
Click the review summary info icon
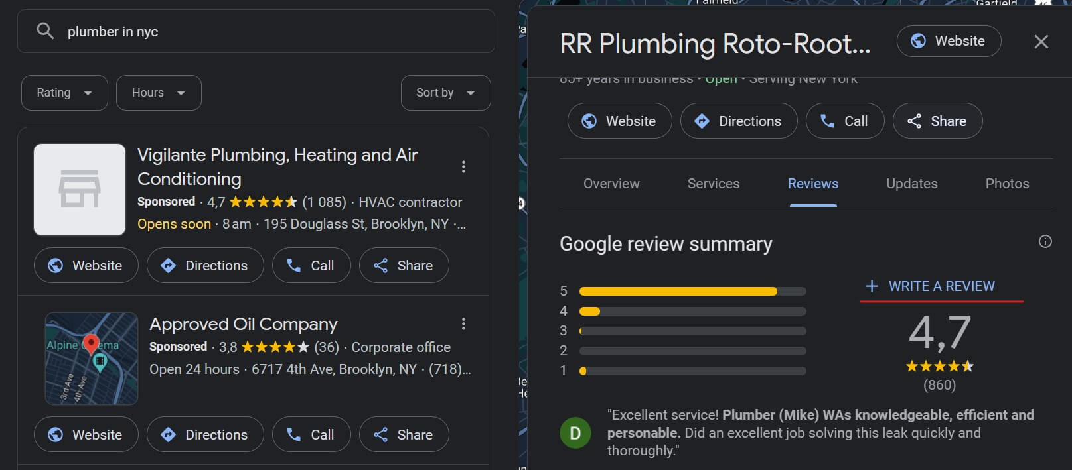[1045, 241]
